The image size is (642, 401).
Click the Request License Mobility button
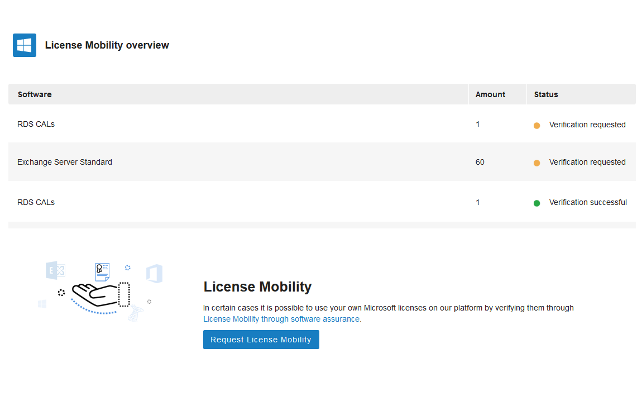tap(261, 340)
